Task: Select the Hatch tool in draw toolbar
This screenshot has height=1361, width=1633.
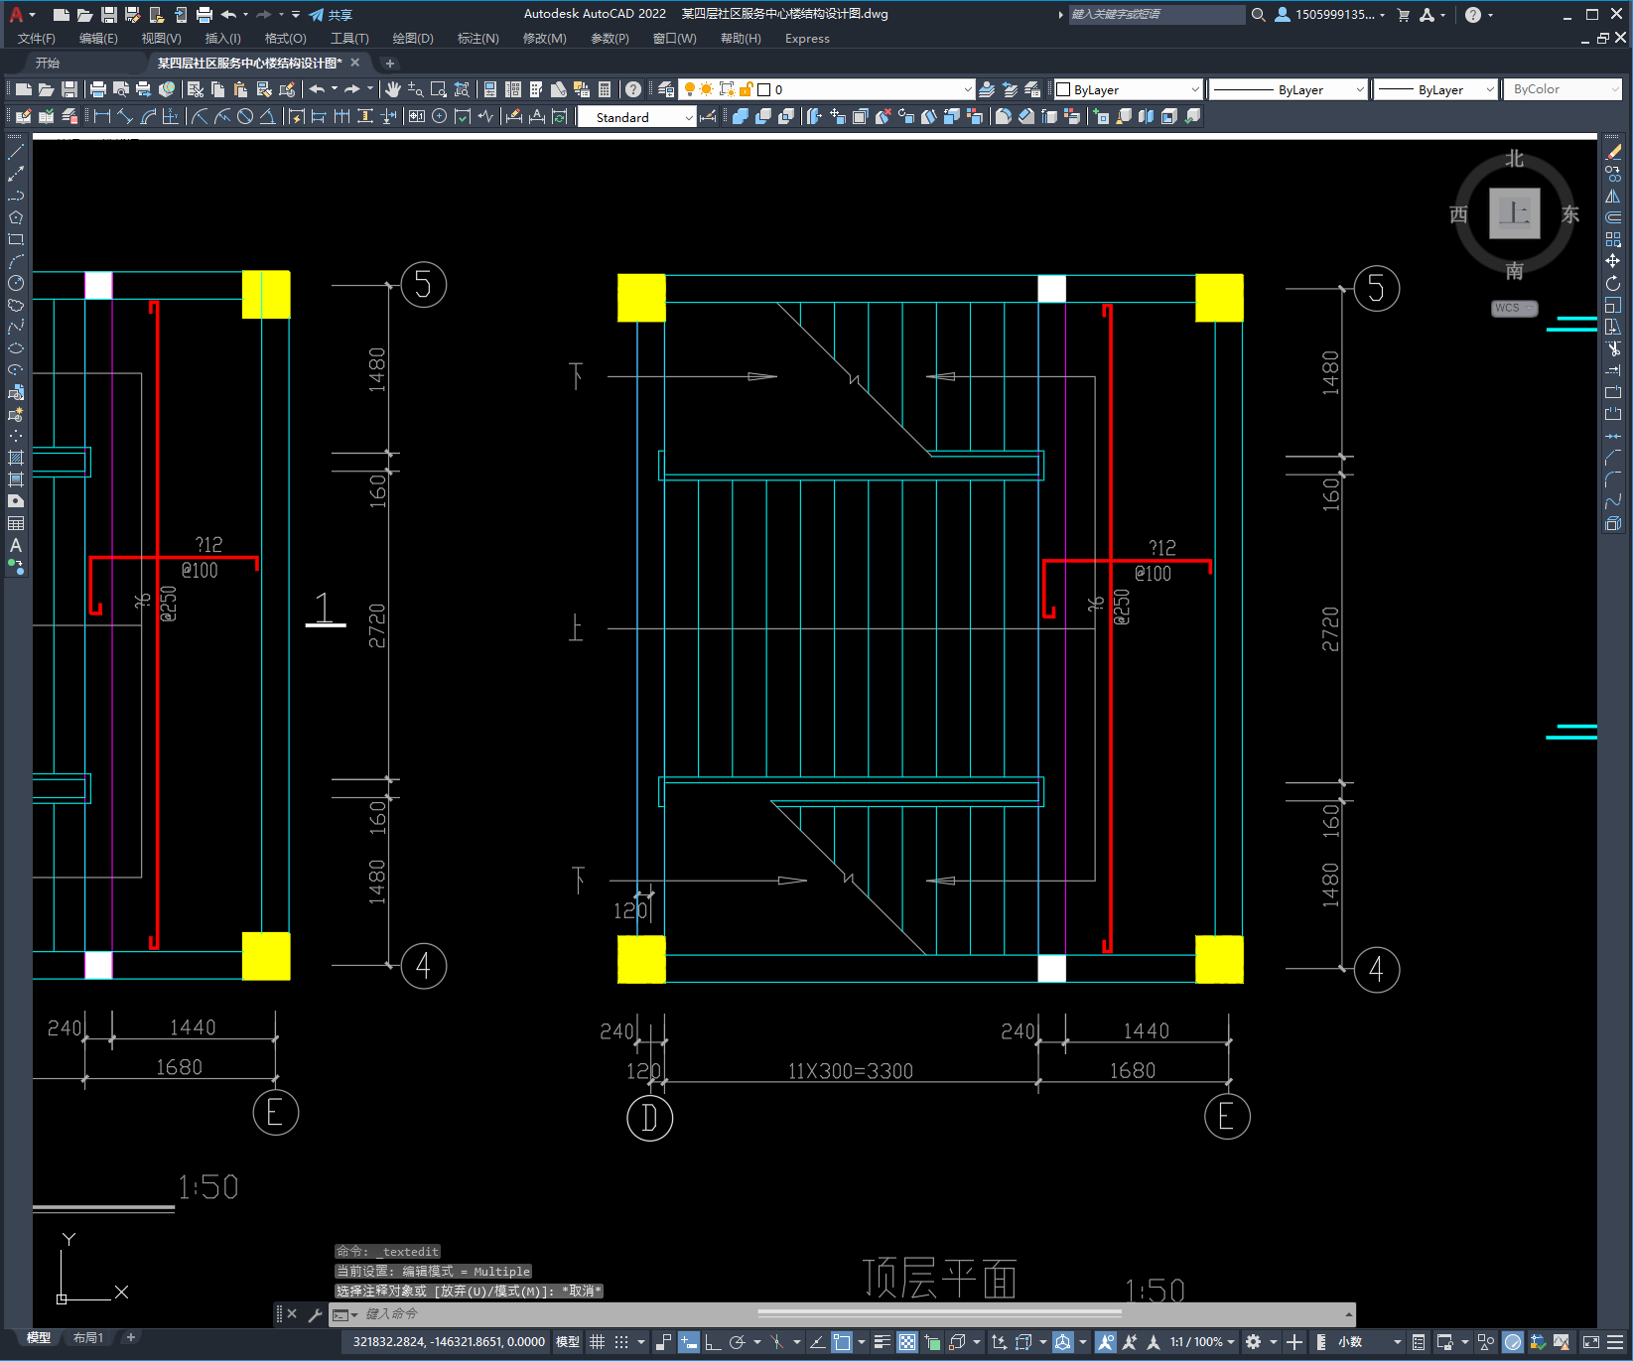Action: (16, 458)
